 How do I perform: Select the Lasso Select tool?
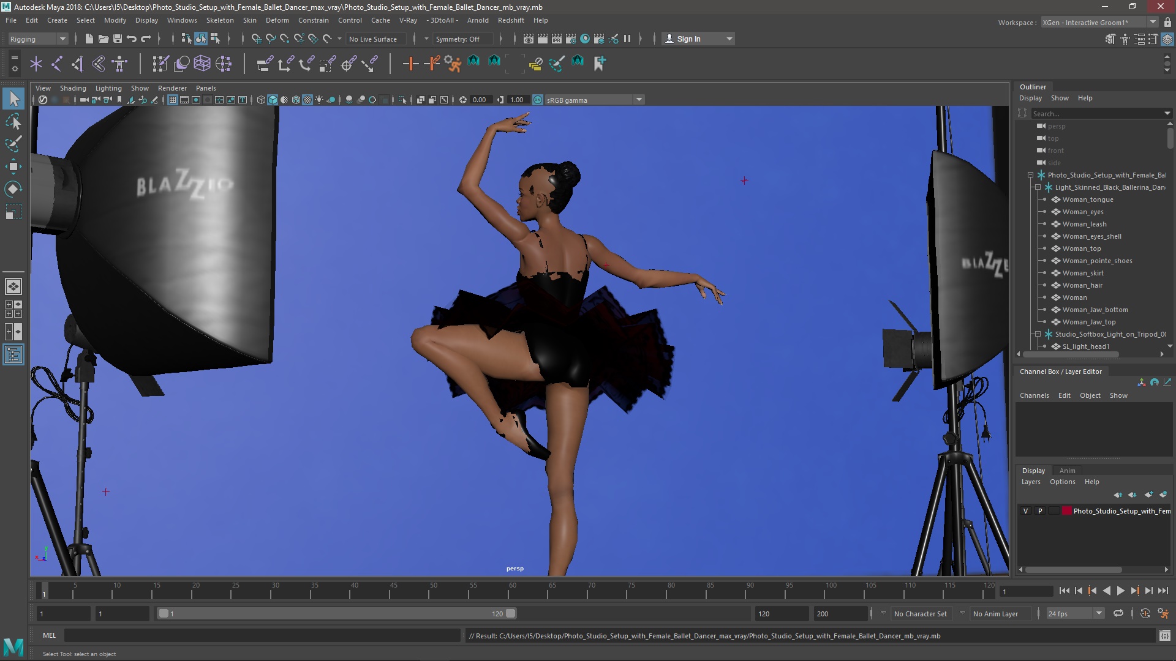point(13,122)
